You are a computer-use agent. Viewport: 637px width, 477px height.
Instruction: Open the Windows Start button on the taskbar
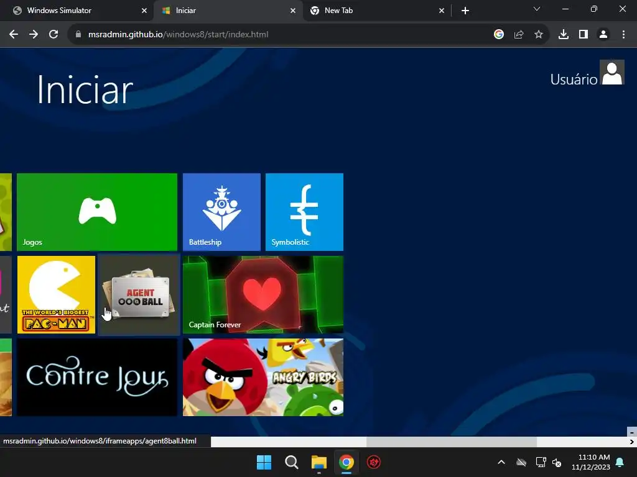pos(264,462)
